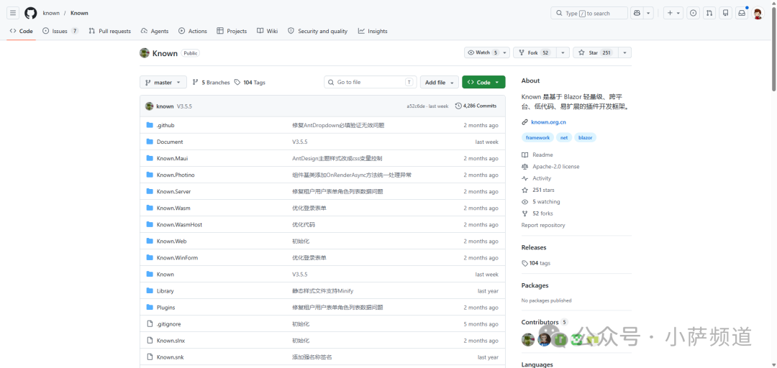Open the create new plus menu

(673, 13)
